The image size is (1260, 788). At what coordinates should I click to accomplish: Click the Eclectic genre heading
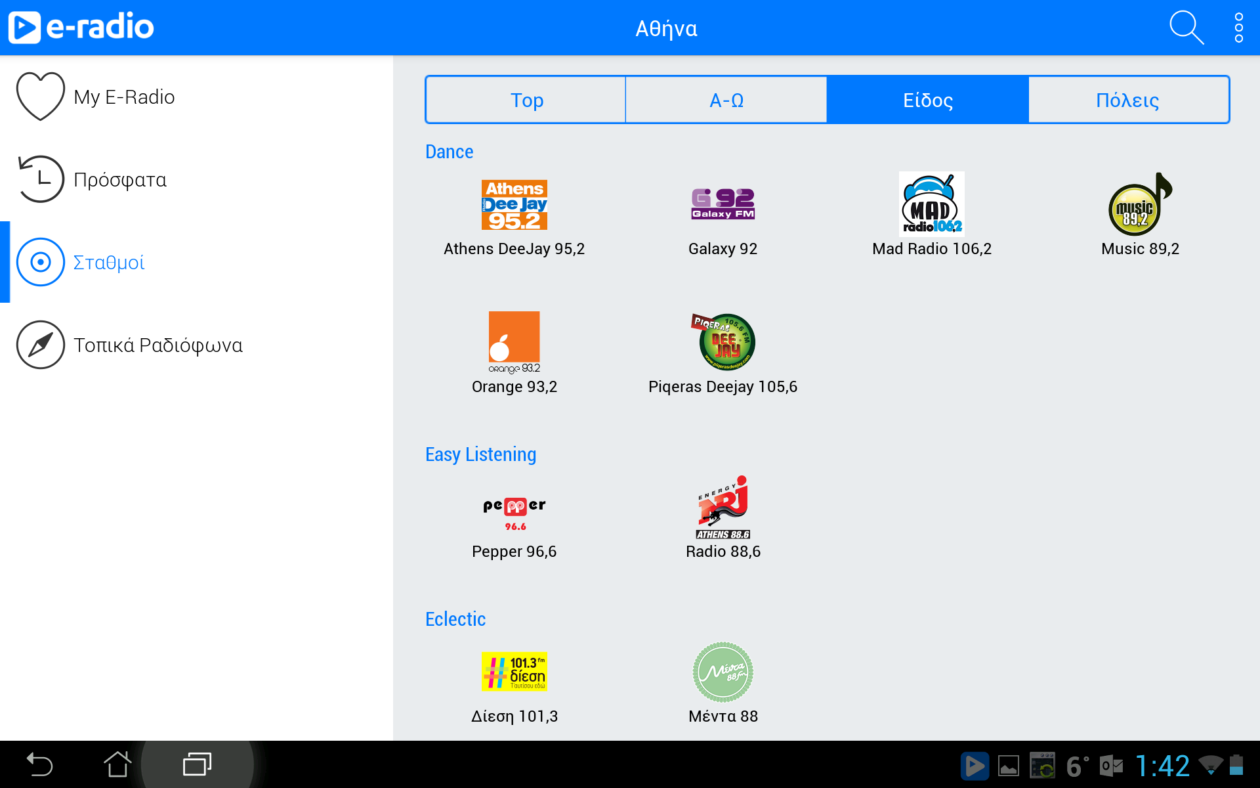pos(455,619)
